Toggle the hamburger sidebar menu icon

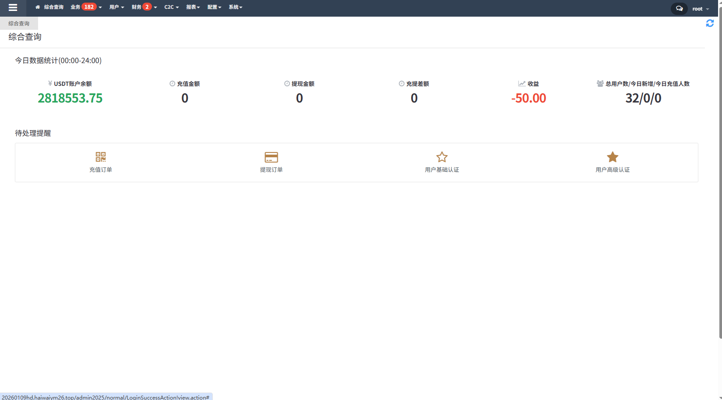tap(13, 7)
